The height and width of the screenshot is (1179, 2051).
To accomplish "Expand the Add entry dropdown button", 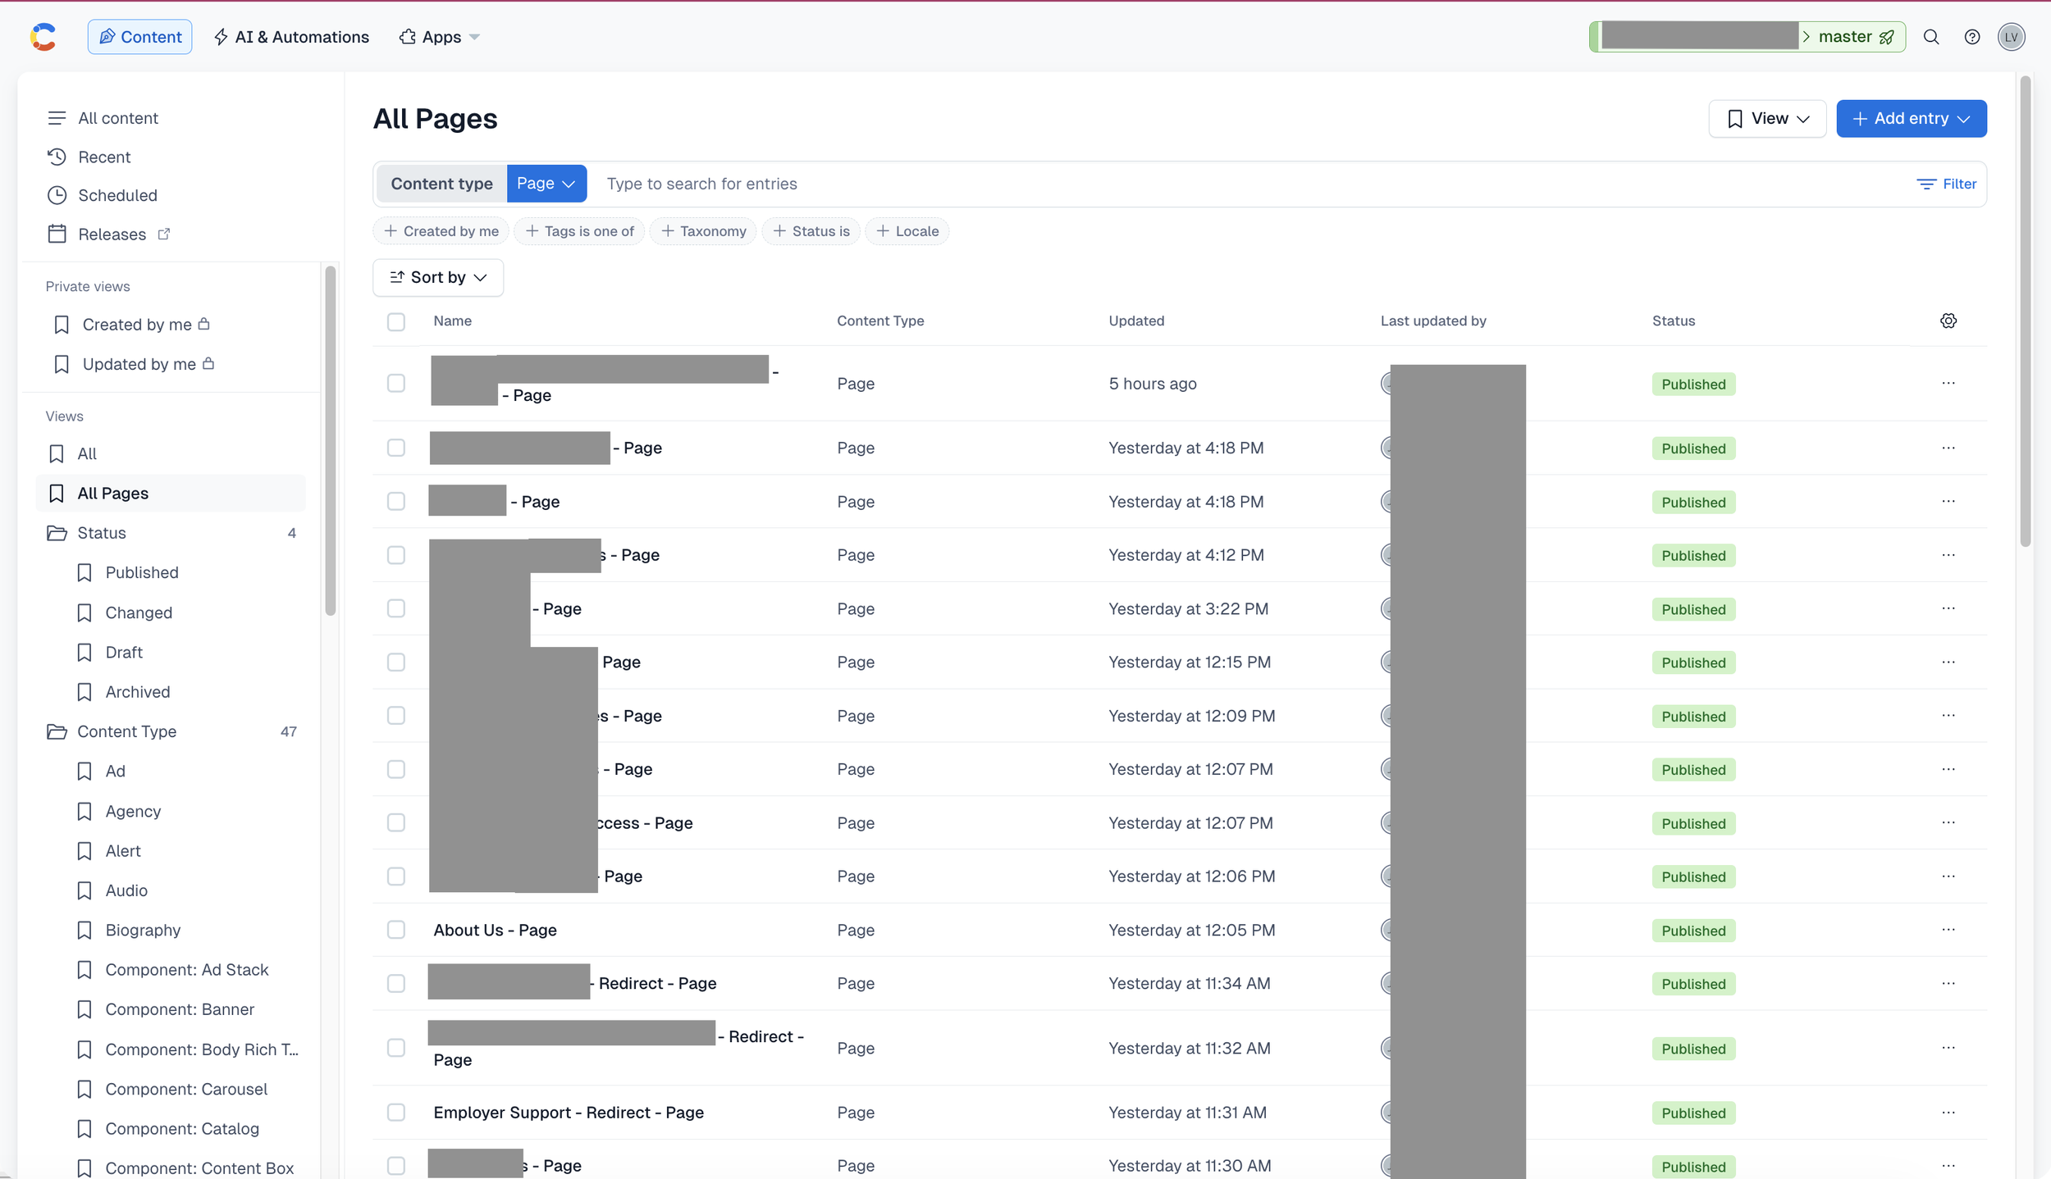I will (x=1911, y=119).
